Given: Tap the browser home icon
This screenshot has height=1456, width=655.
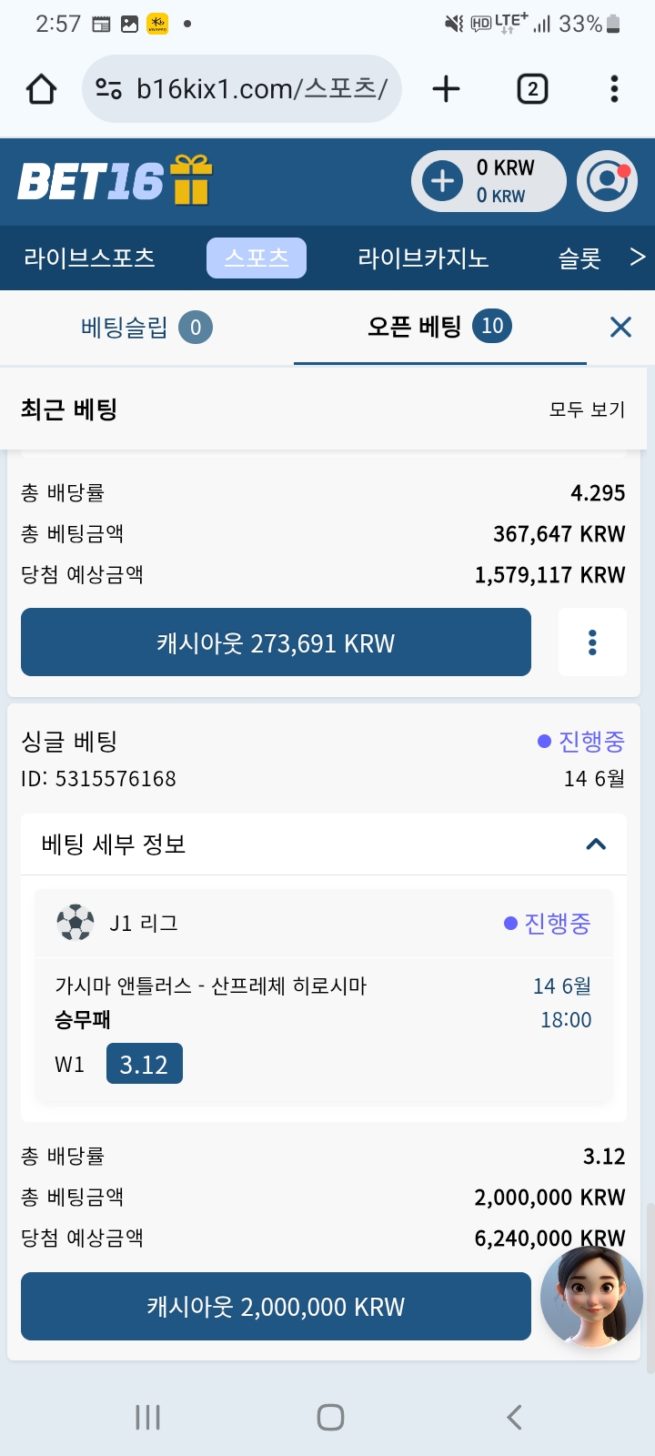Looking at the screenshot, I should coord(42,89).
